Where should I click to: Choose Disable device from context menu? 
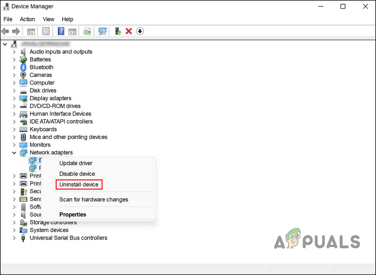point(77,174)
